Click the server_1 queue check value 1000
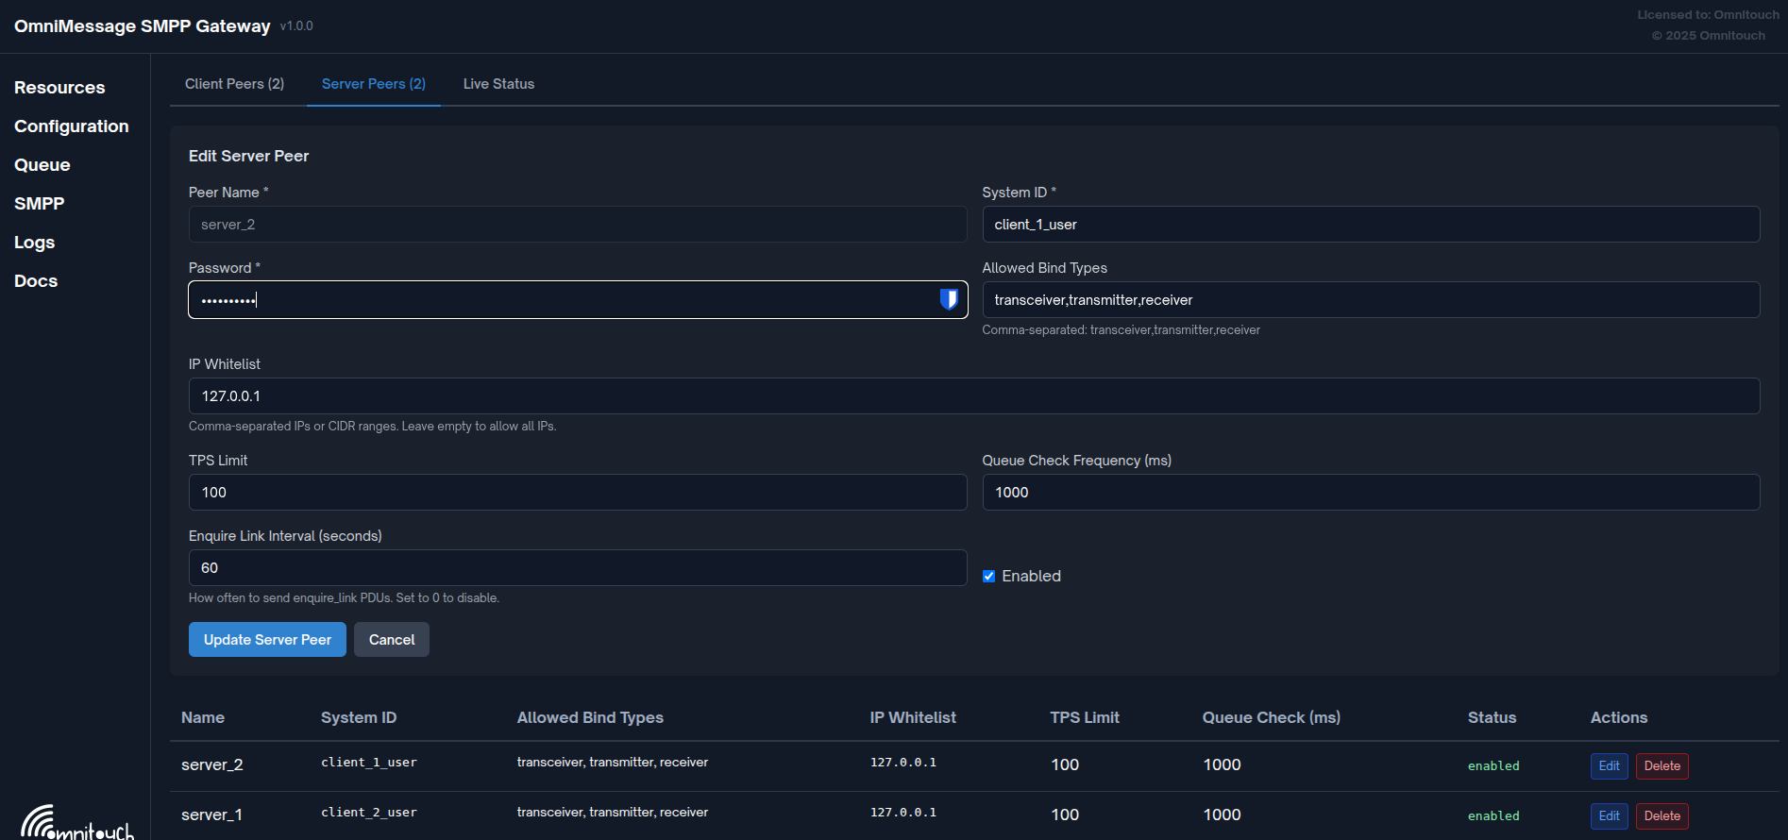Image resolution: width=1788 pixels, height=840 pixels. click(x=1223, y=815)
